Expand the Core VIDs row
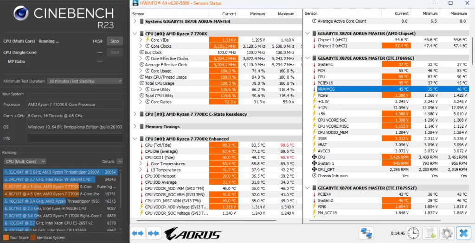The height and width of the screenshot is (243, 475). point(141,40)
